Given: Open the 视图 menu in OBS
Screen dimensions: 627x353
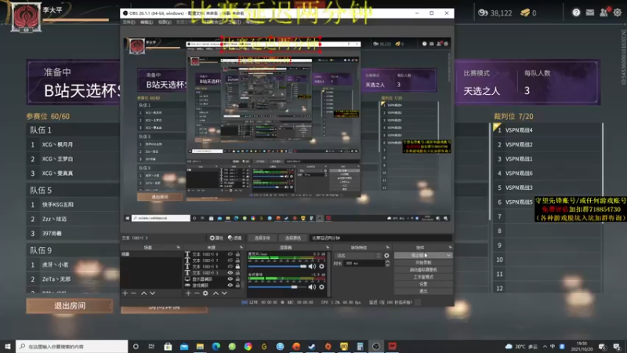Looking at the screenshot, I should coord(165,23).
